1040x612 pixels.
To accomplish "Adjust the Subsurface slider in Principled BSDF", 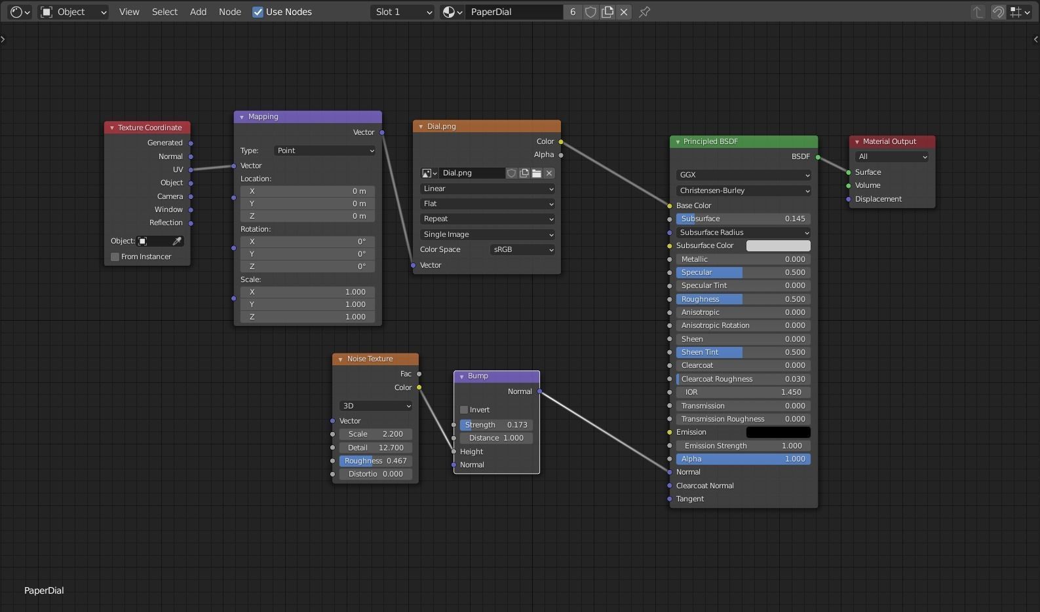I will (x=743, y=219).
